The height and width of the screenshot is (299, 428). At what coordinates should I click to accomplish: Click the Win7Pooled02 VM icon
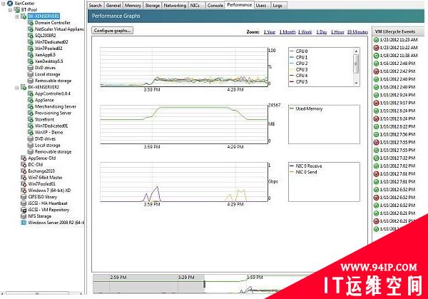coord(31,49)
